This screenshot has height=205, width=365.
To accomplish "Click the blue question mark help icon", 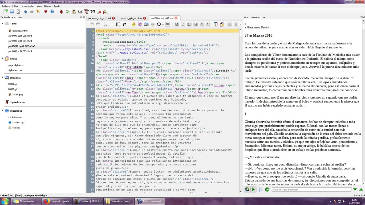I will [x=52, y=12].
